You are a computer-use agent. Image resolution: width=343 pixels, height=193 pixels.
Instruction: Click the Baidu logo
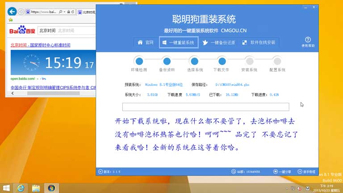22,31
